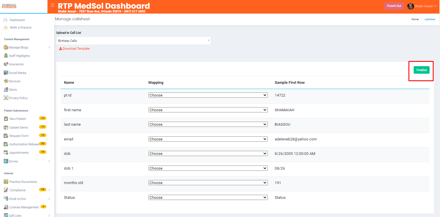Click sample value BIASSOU
This screenshot has width=440, height=217.
[x=283, y=124]
